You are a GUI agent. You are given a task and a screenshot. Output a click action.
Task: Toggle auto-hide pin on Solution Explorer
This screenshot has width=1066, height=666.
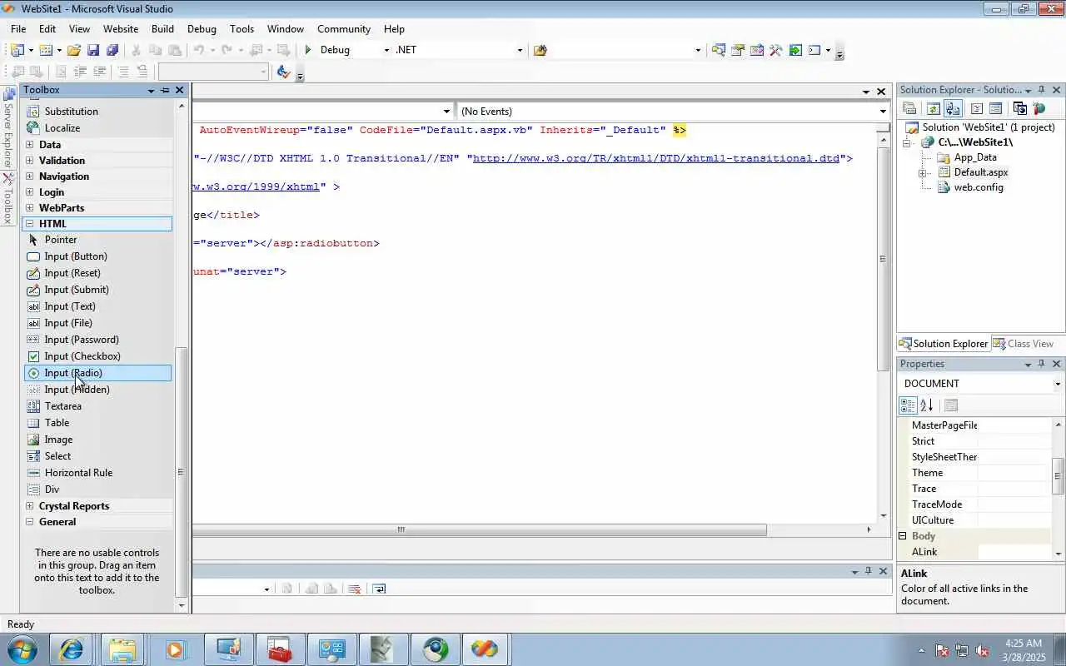tap(1042, 90)
